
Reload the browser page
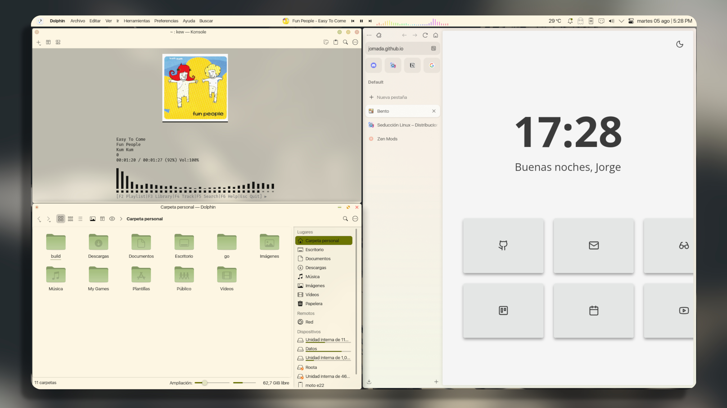tap(425, 35)
